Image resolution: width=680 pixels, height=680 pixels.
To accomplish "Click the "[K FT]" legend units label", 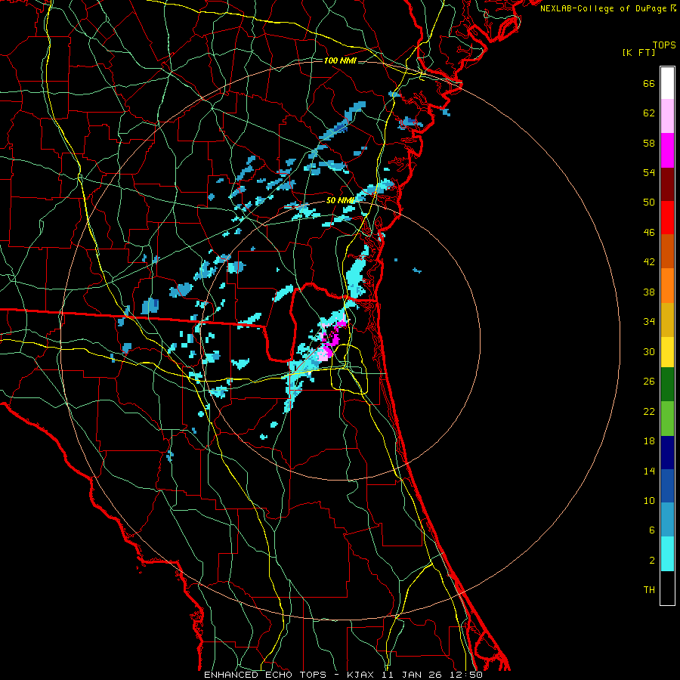I will point(638,52).
